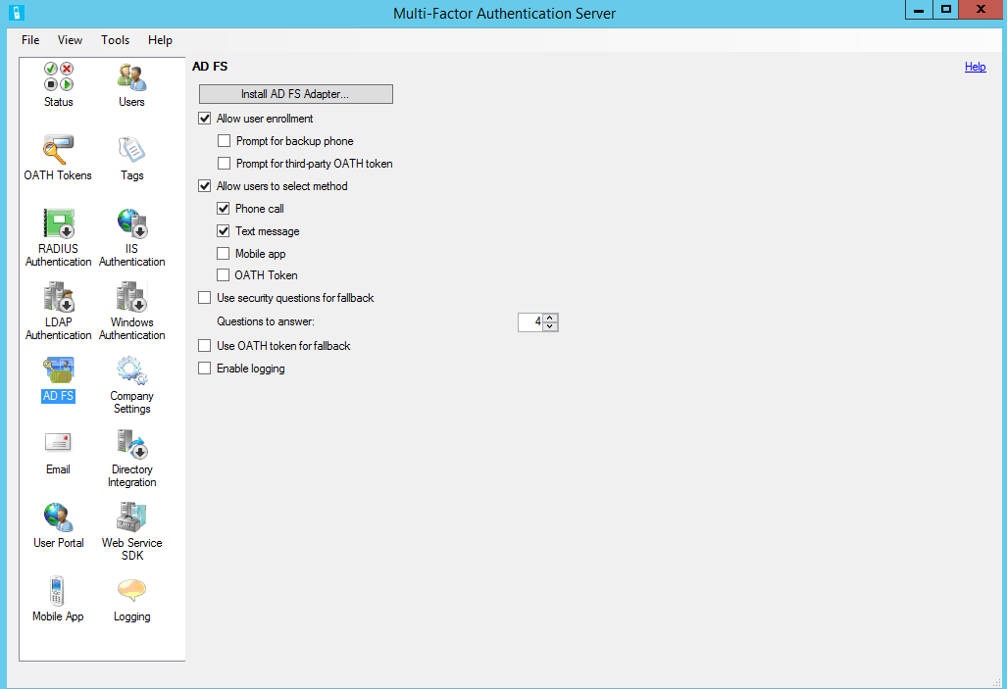Enable Use security questions for fallback

click(204, 298)
